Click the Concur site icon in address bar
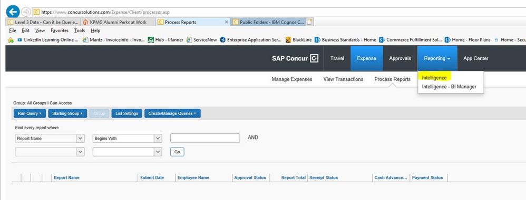526x200 pixels. click(36, 12)
